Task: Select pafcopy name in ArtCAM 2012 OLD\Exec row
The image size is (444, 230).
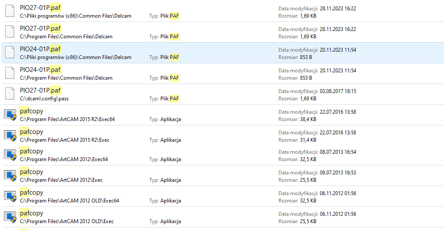Action: pos(31,213)
